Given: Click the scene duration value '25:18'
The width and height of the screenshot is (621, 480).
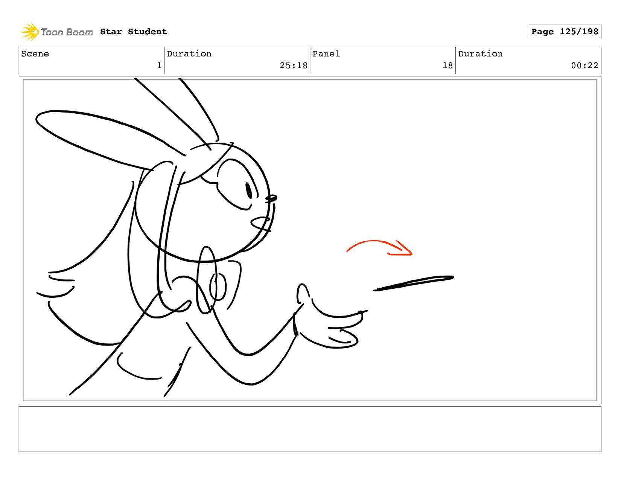Looking at the screenshot, I should pyautogui.click(x=294, y=66).
